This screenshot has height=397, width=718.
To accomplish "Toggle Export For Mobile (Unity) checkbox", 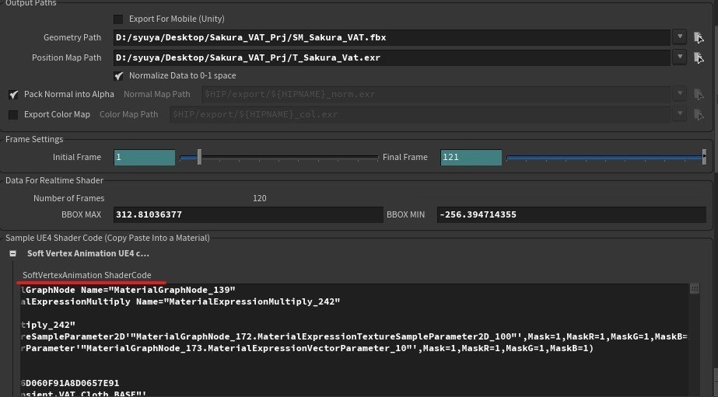I will click(118, 19).
